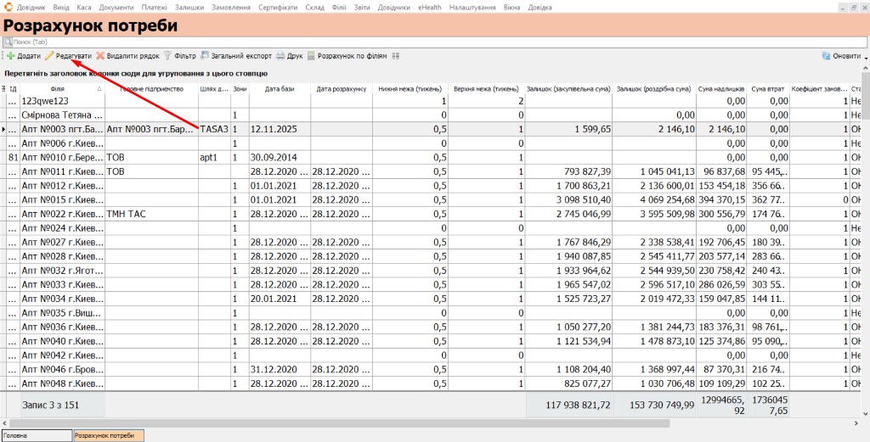The height and width of the screenshot is (442, 870).
Task: Click the red X Видалити рядок icon
Action: (x=100, y=56)
